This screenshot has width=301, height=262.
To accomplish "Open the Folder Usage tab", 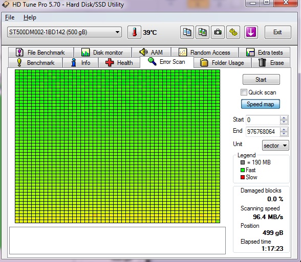I will click(x=222, y=63).
